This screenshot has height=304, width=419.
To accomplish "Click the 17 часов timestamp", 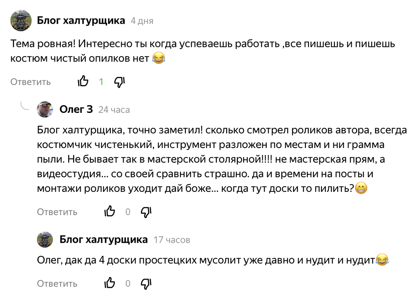I will [172, 240].
